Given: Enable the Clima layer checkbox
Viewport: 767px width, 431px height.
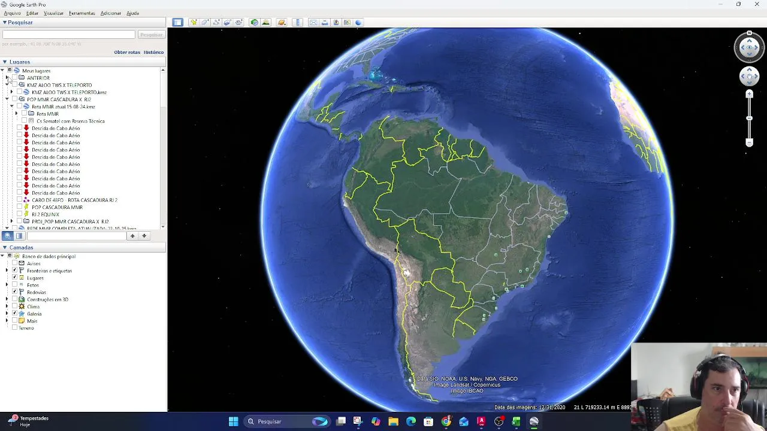Looking at the screenshot, I should pyautogui.click(x=14, y=306).
